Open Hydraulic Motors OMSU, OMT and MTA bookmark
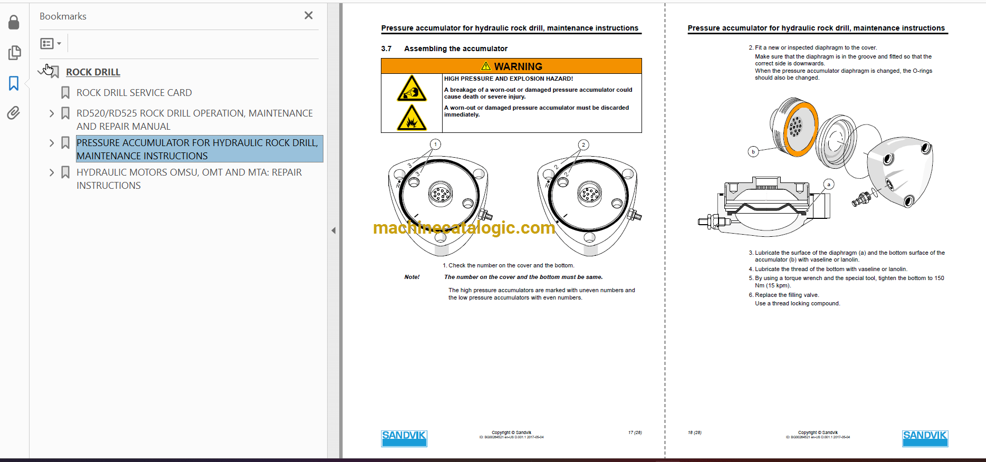986x462 pixels. click(189, 179)
